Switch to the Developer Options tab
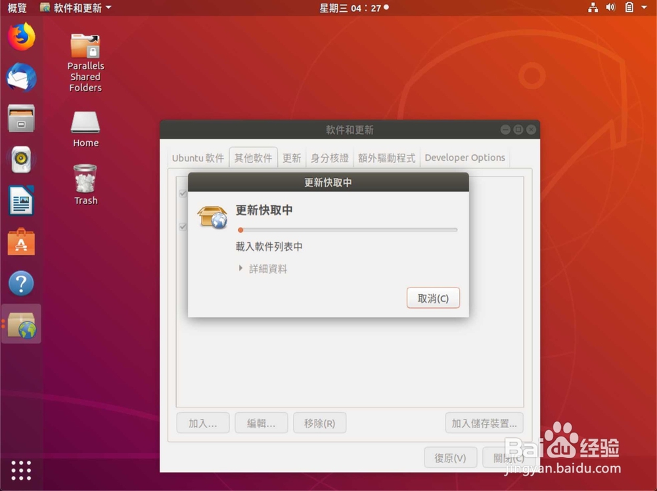The image size is (657, 491). point(464,158)
